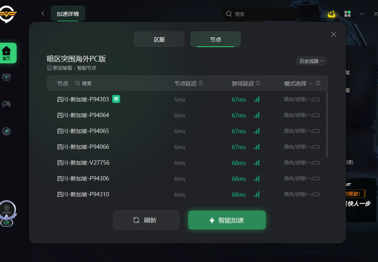
Task: Click the signal bars icon of P94064 row
Action: tap(257, 115)
